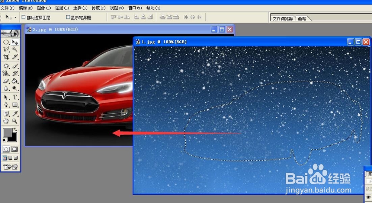Select the Hand tool
Screen dimensions: 372x203
click(6, 121)
